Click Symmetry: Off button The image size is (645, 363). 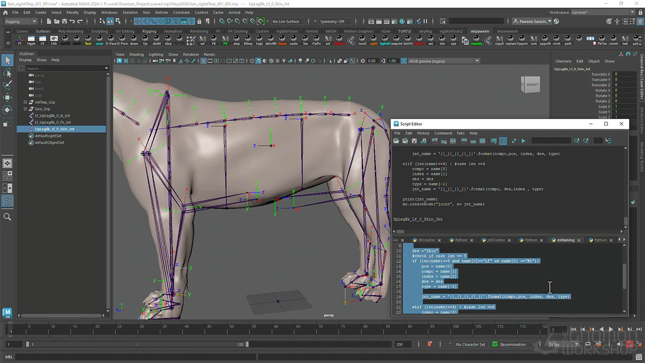click(x=332, y=21)
